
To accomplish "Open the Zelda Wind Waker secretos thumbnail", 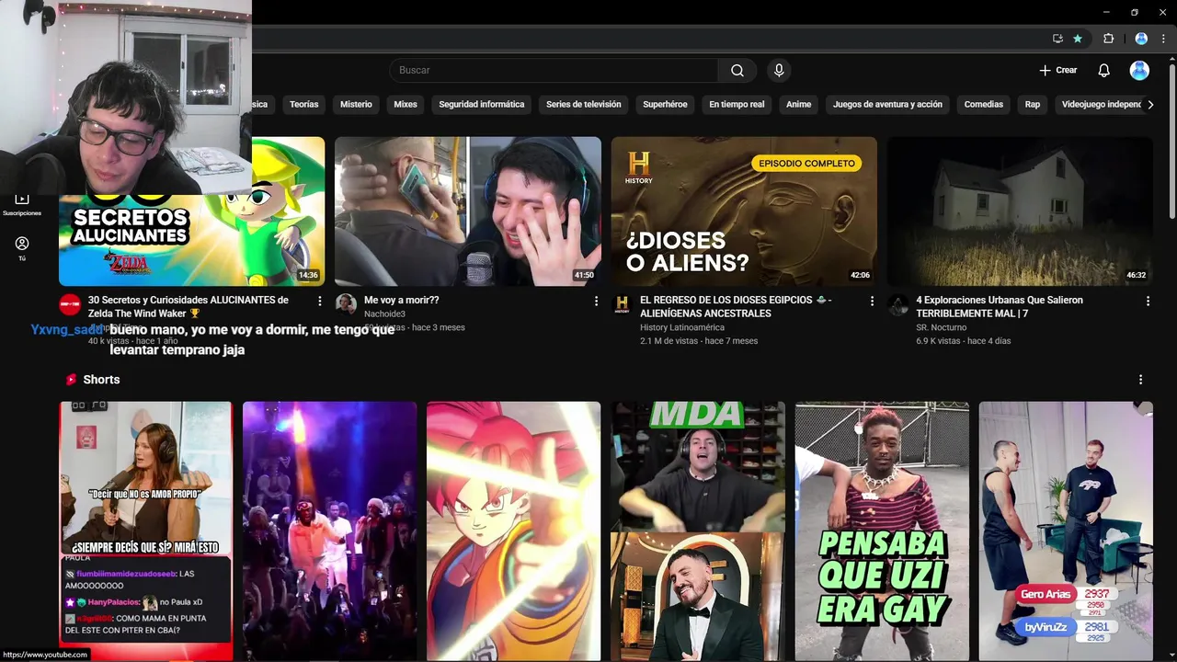I will point(191,211).
